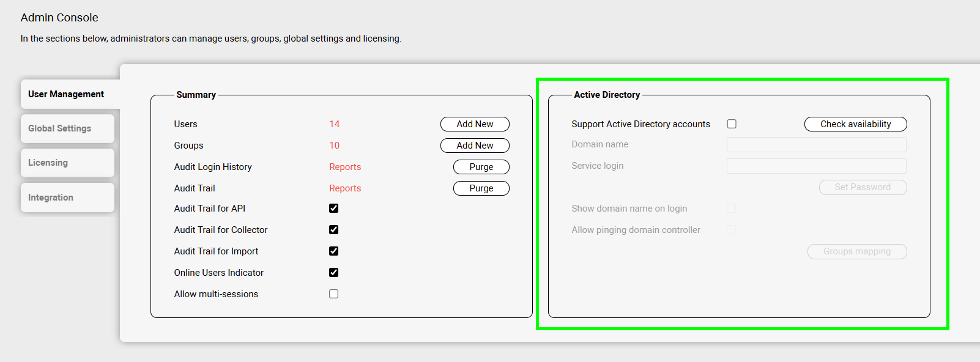Click Add New button for Groups
This screenshot has height=362, width=980.
coord(475,146)
